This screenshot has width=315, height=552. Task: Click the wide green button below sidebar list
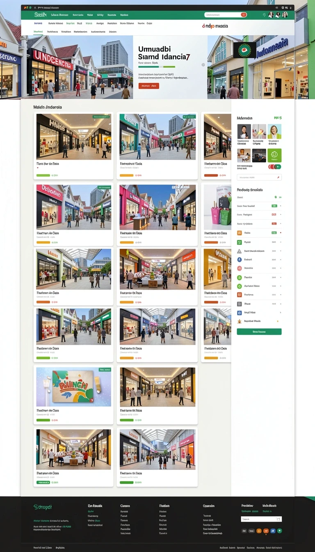coord(259,331)
